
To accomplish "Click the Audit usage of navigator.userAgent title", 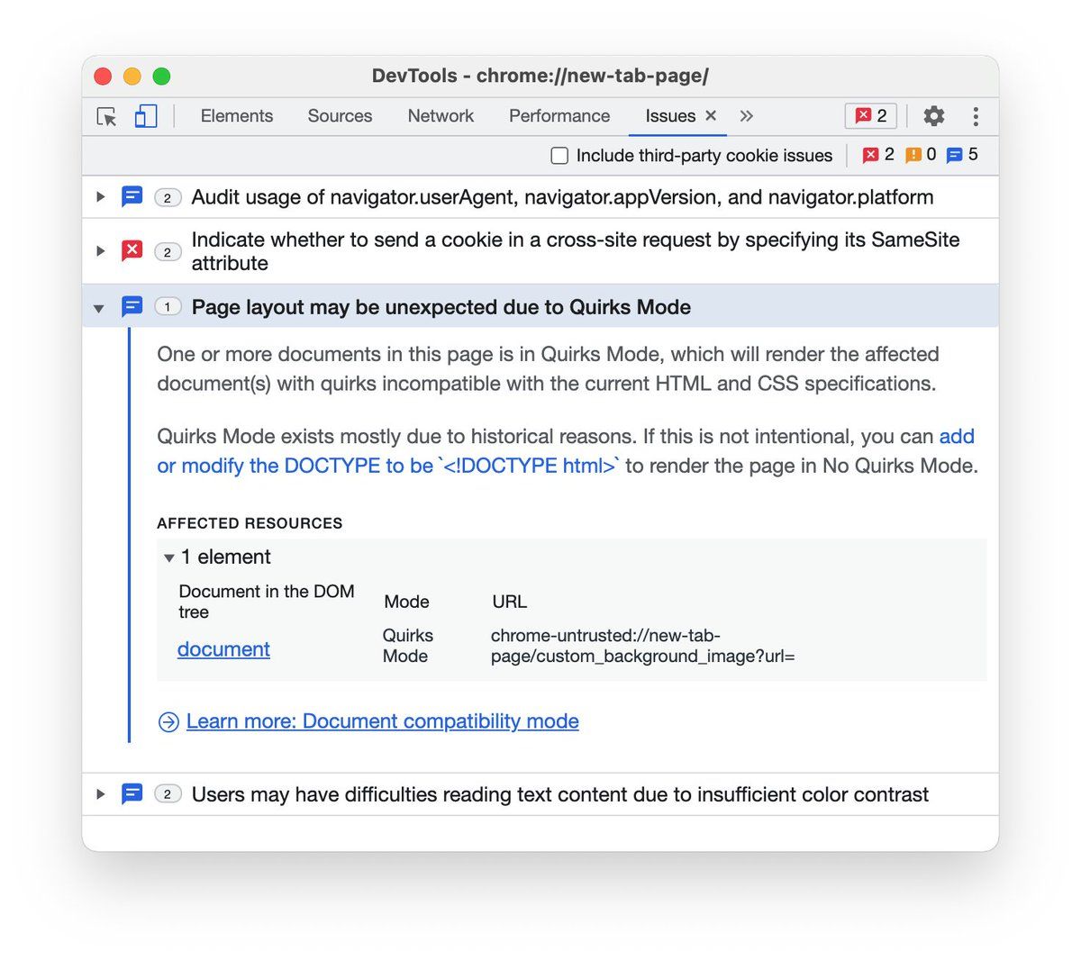I will 562,196.
